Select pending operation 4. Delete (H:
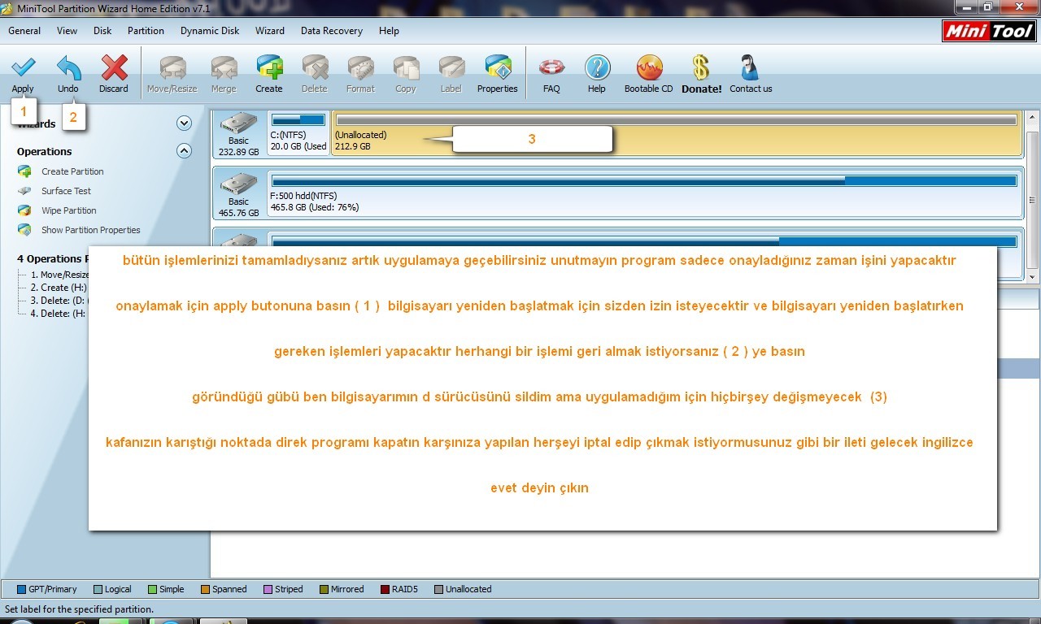This screenshot has height=624, width=1041. (59, 314)
